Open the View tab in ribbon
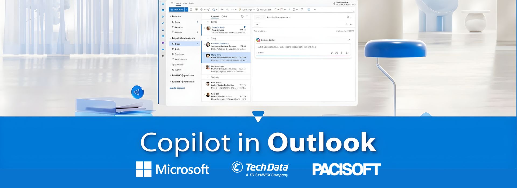This screenshot has height=188, width=517. pos(185,3)
